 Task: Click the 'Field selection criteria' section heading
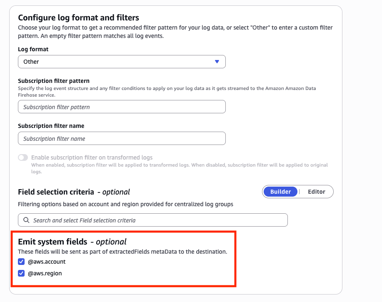(x=56, y=192)
